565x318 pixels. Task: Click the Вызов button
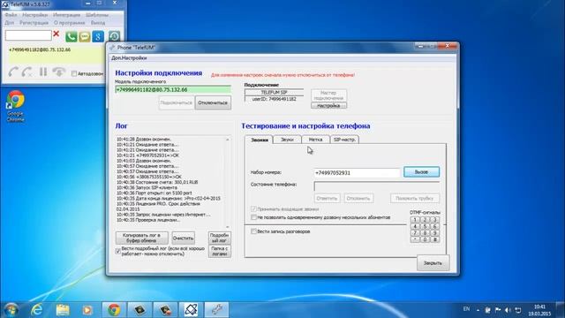tap(421, 172)
